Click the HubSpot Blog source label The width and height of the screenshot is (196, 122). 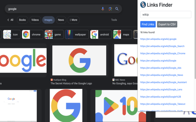pyautogui.click(x=58, y=80)
